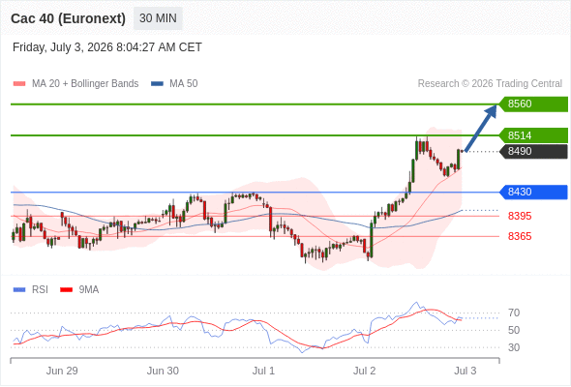Click the Jul 1 date label
Image resolution: width=571 pixels, height=387 pixels.
(x=263, y=371)
